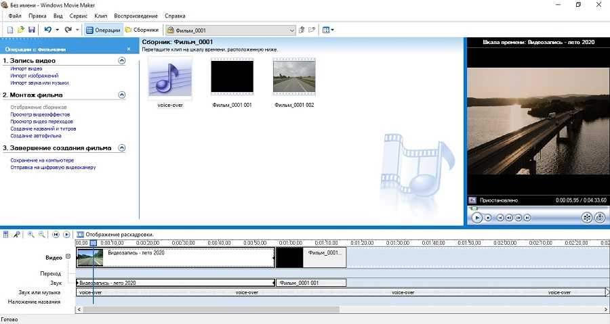Collapse the Запись видео section
Screen dimensions: 610x324
(122, 60)
